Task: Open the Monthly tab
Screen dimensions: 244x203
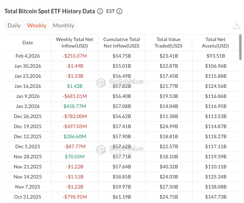Action: [64, 25]
